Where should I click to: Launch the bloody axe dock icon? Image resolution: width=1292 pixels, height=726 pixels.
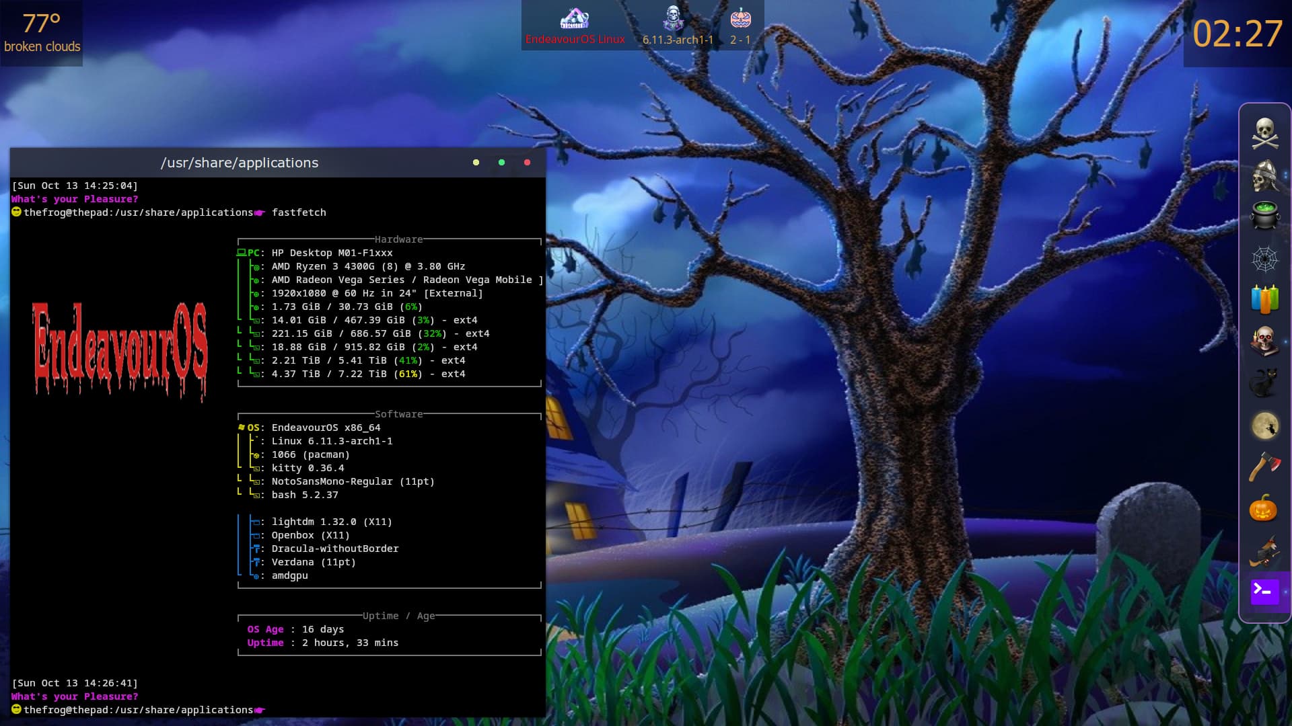1264,467
